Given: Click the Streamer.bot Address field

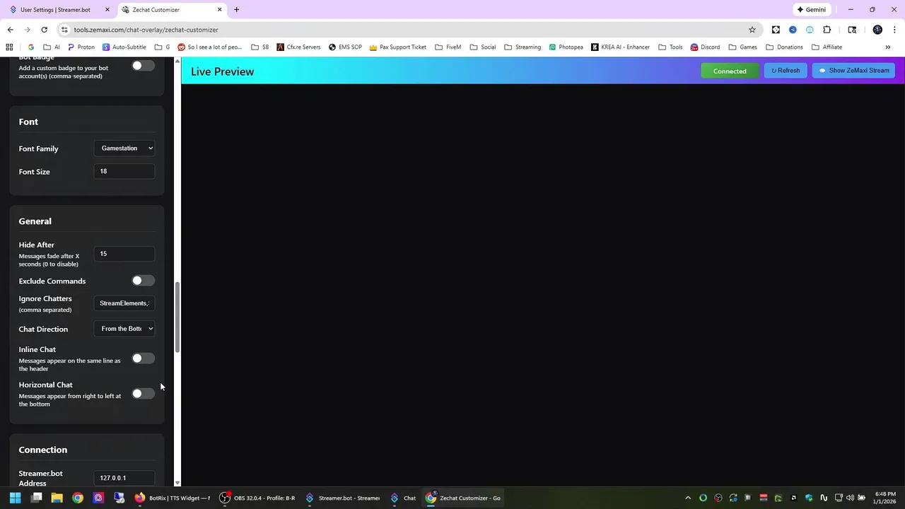Looking at the screenshot, I should [124, 478].
